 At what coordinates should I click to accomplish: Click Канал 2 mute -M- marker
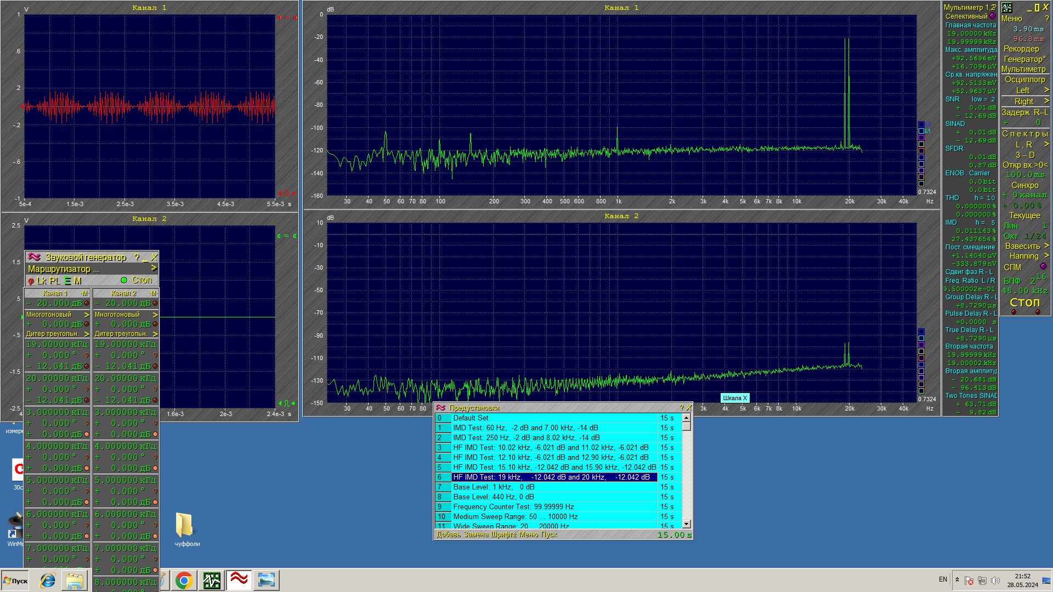(153, 293)
